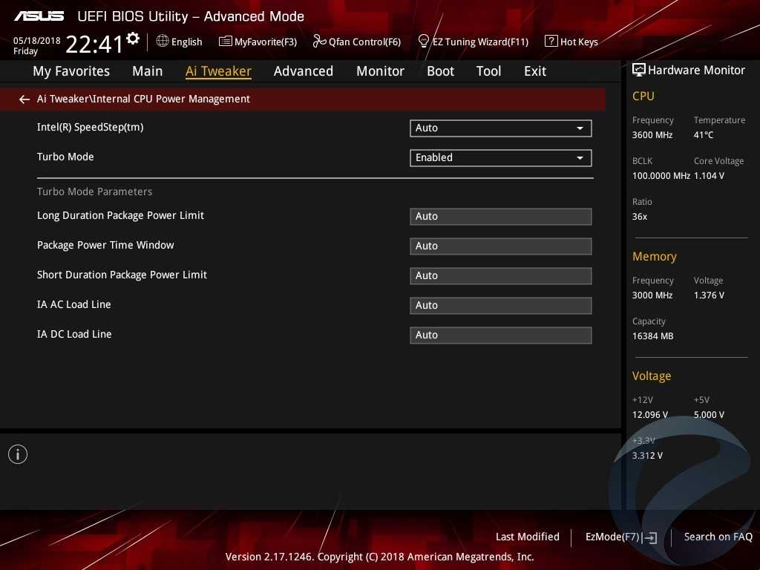The width and height of the screenshot is (760, 570).
Task: Click the settings gear icon beside clock
Action: [x=133, y=39]
